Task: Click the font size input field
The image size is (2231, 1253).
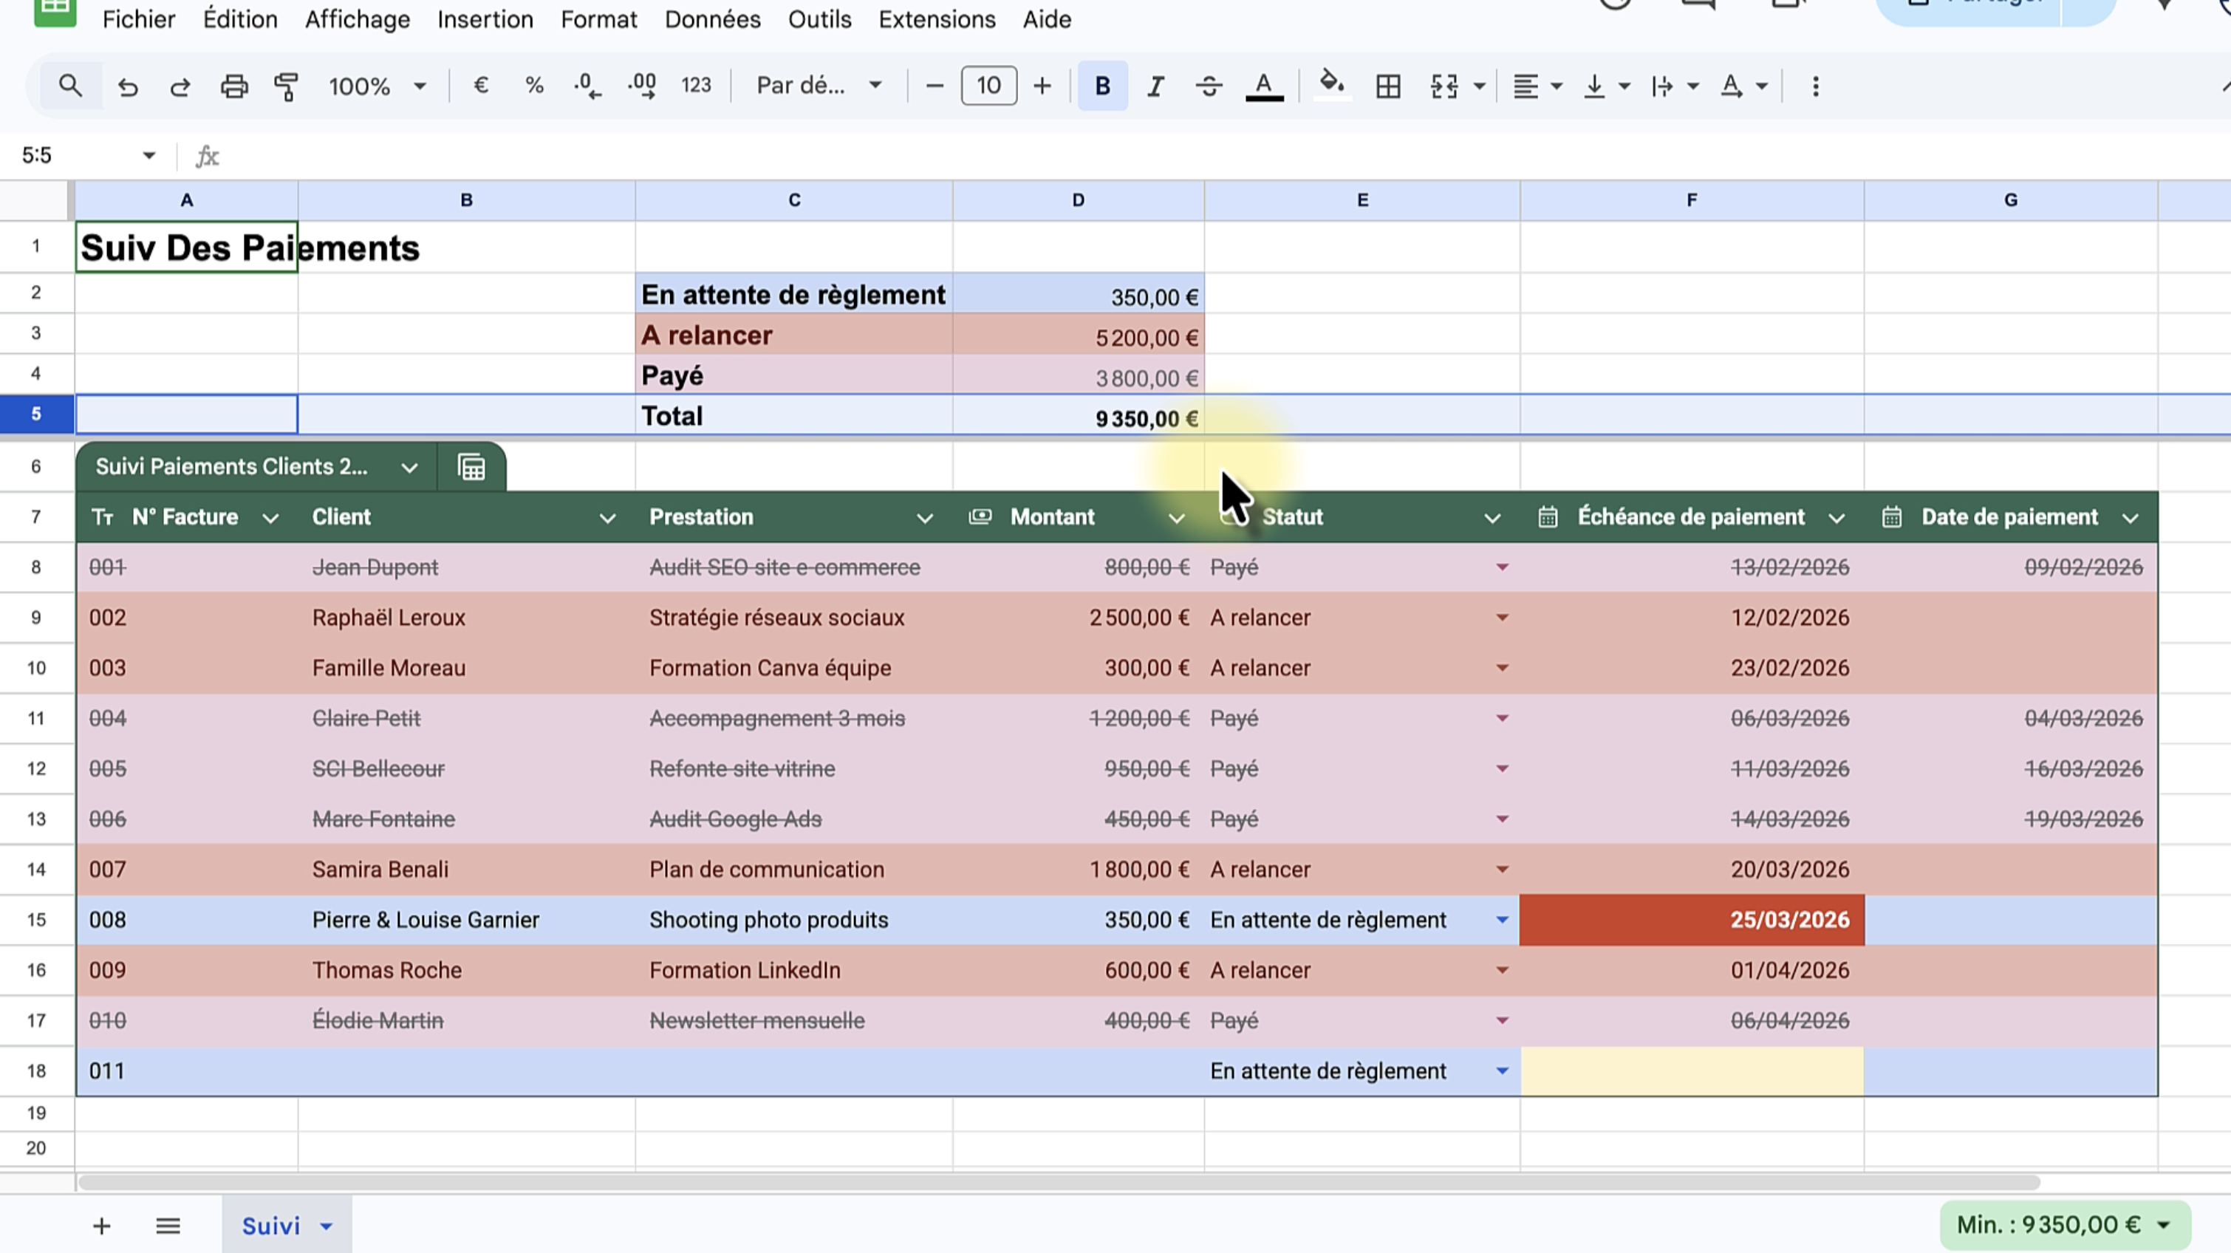Action: (x=988, y=86)
